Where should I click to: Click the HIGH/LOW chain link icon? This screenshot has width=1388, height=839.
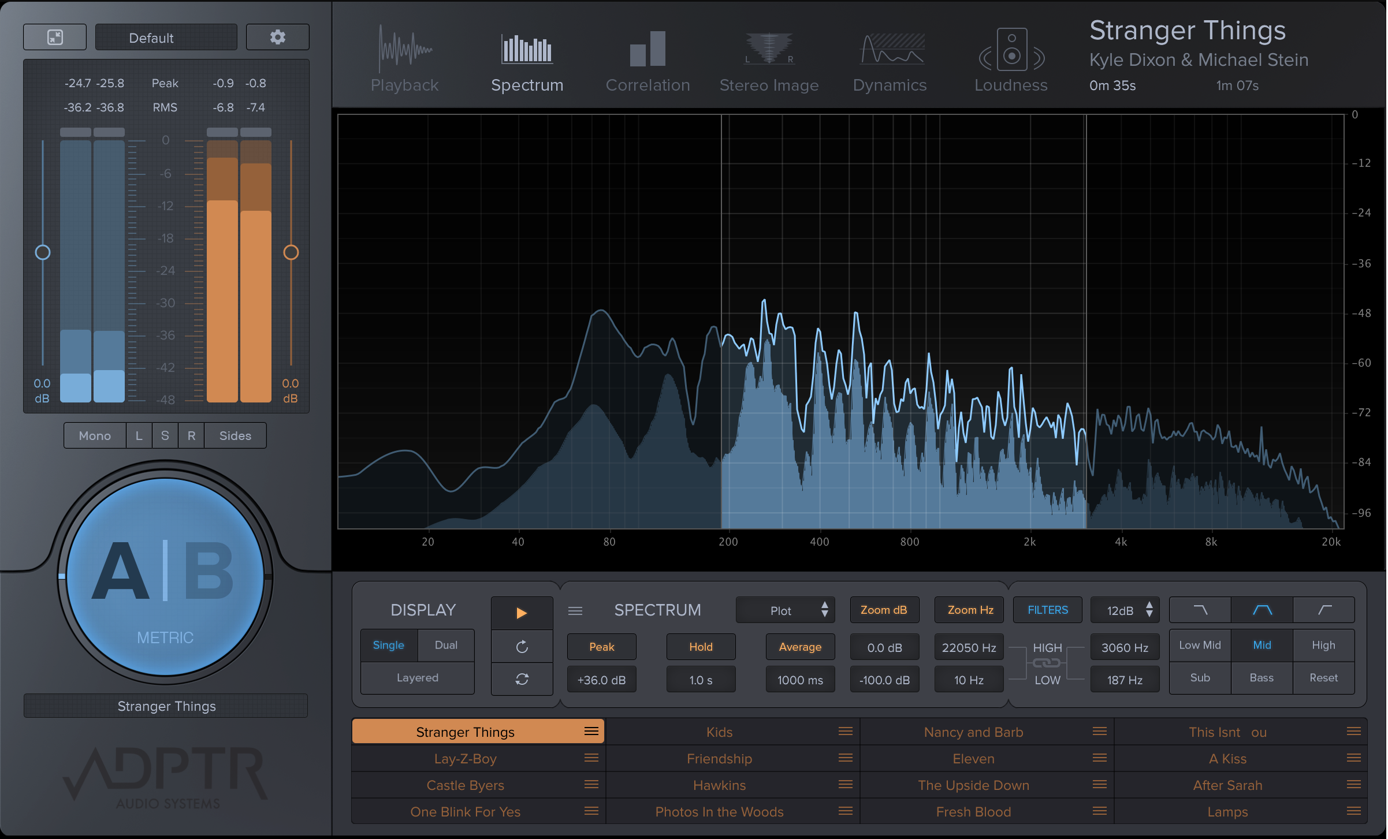click(x=1047, y=663)
